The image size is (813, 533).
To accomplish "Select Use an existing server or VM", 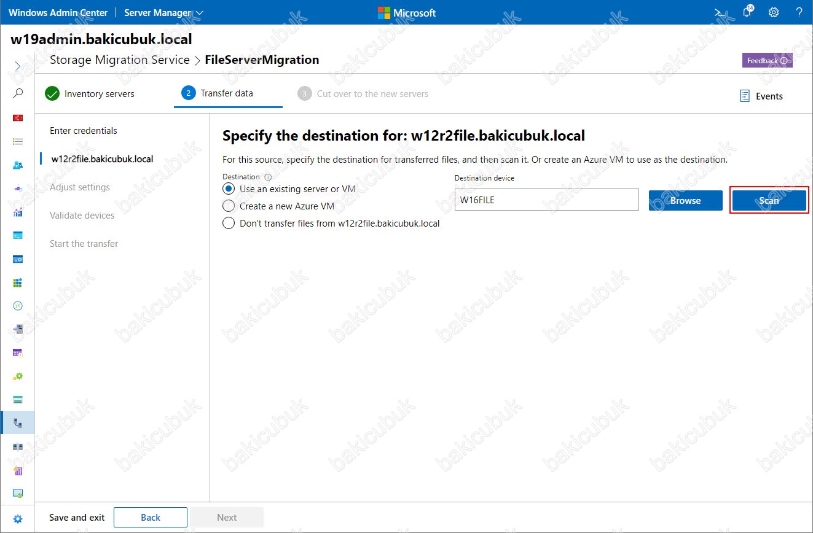I will click(x=229, y=189).
